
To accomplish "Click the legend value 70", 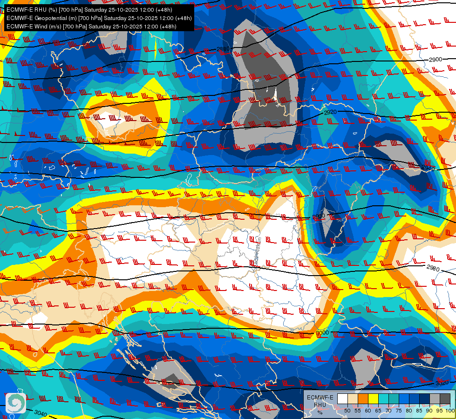I will pos(388,411).
